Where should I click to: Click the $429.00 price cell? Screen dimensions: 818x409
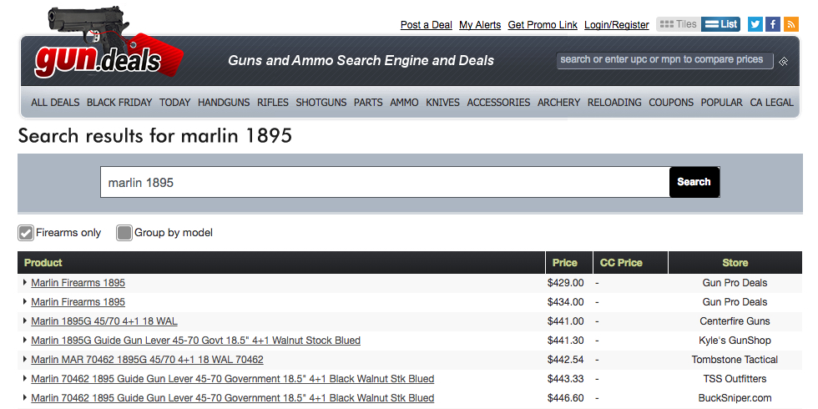coord(566,283)
